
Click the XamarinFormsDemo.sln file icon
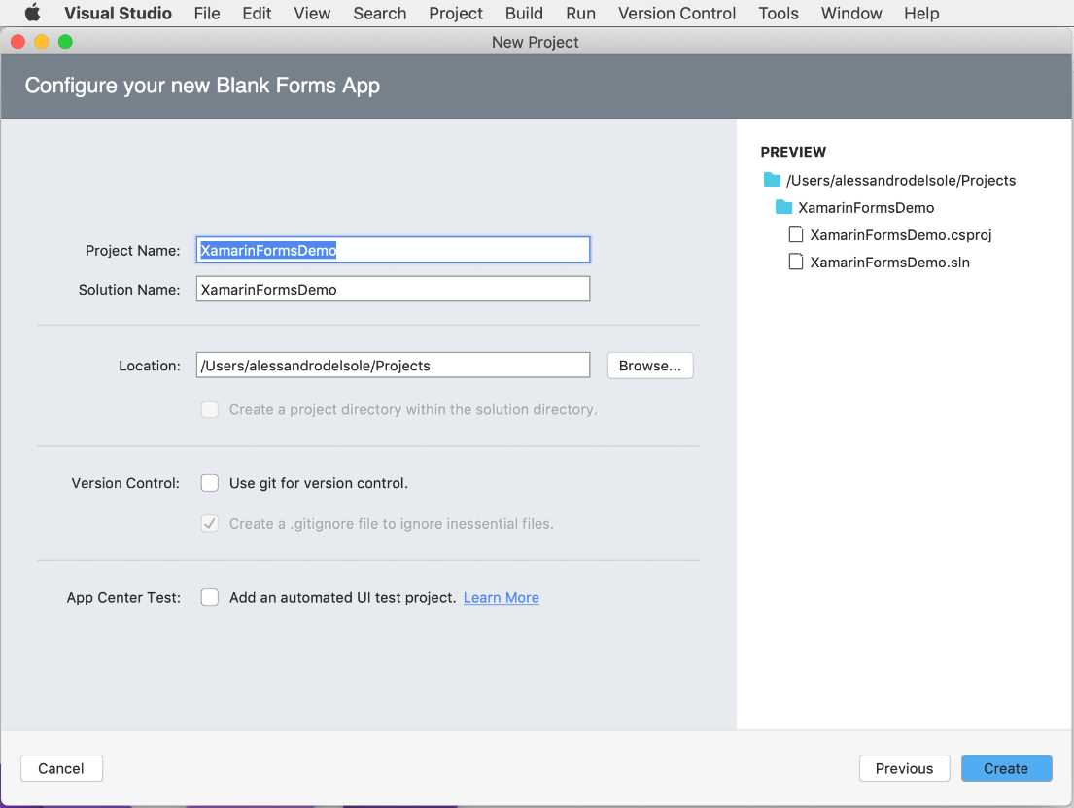(x=795, y=262)
